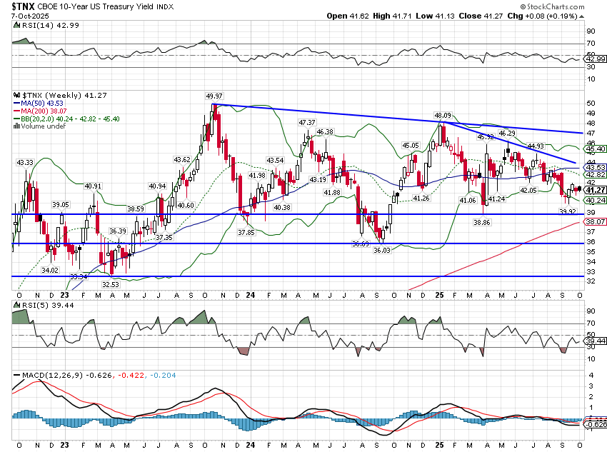Viewport: 607px width, 452px height.
Task: Click the blue MA(50) legend line marker
Action: pyautogui.click(x=16, y=103)
